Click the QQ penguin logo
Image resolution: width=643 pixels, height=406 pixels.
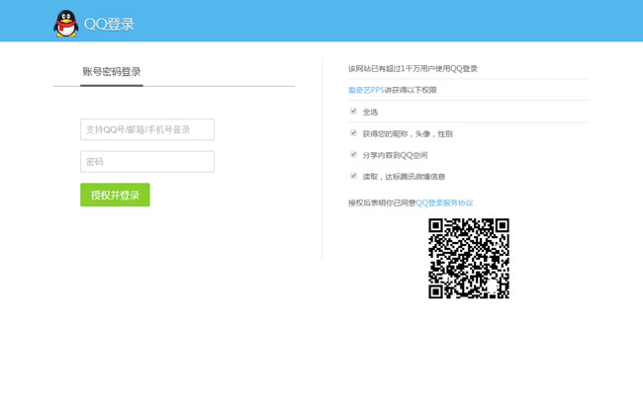pos(64,24)
